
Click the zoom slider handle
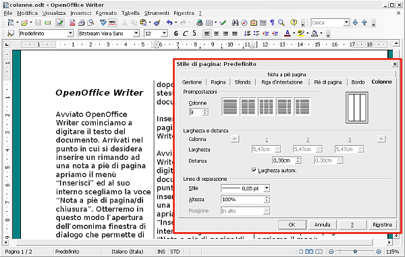pyautogui.click(x=356, y=252)
